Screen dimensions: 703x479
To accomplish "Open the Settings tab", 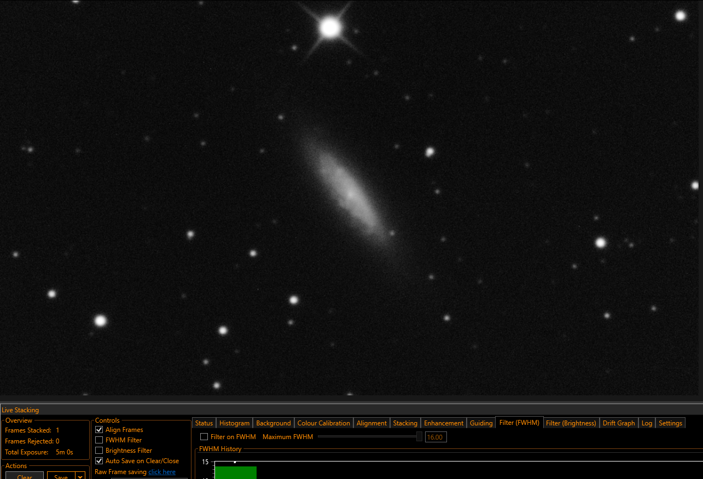I will [x=670, y=423].
